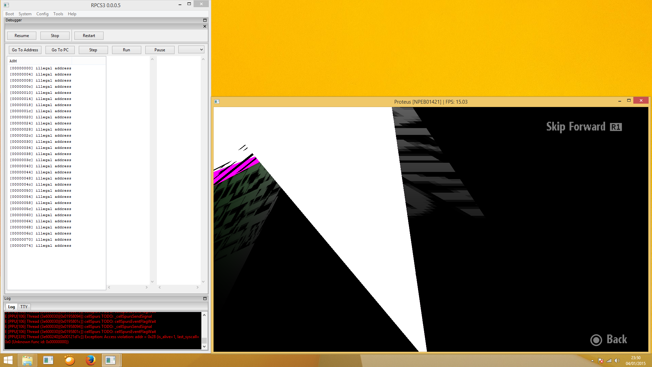The width and height of the screenshot is (652, 367).
Task: Click the Stop emulation button
Action: (x=55, y=36)
